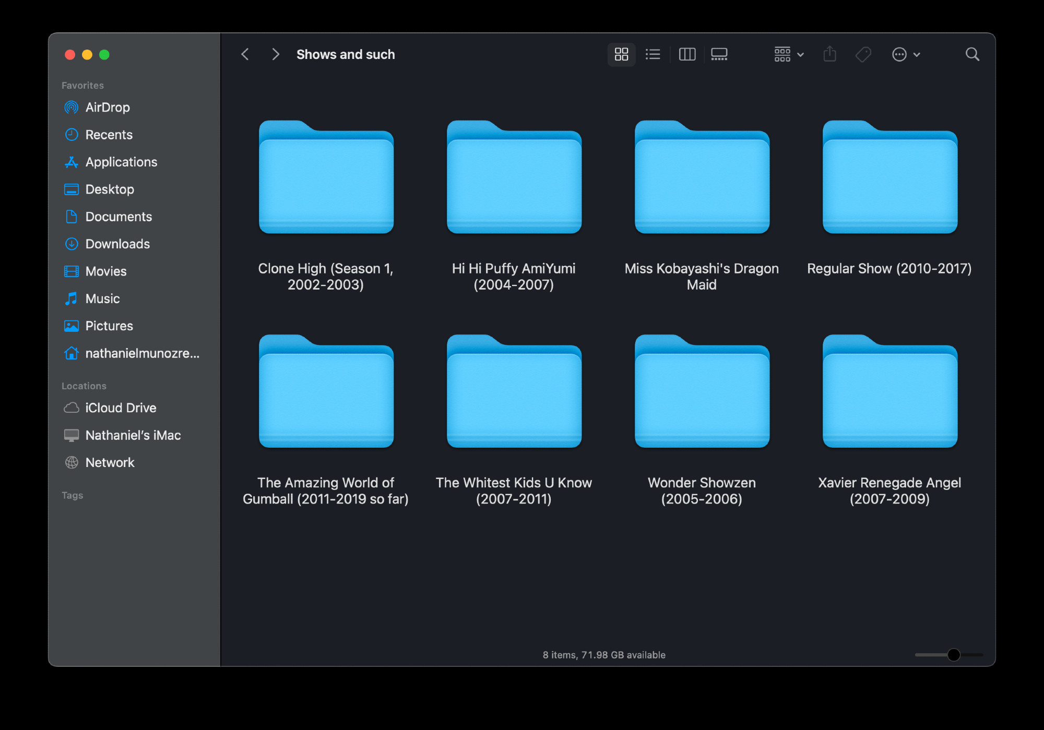The image size is (1044, 730).
Task: Open the Group By dropdown
Action: [x=789, y=54]
